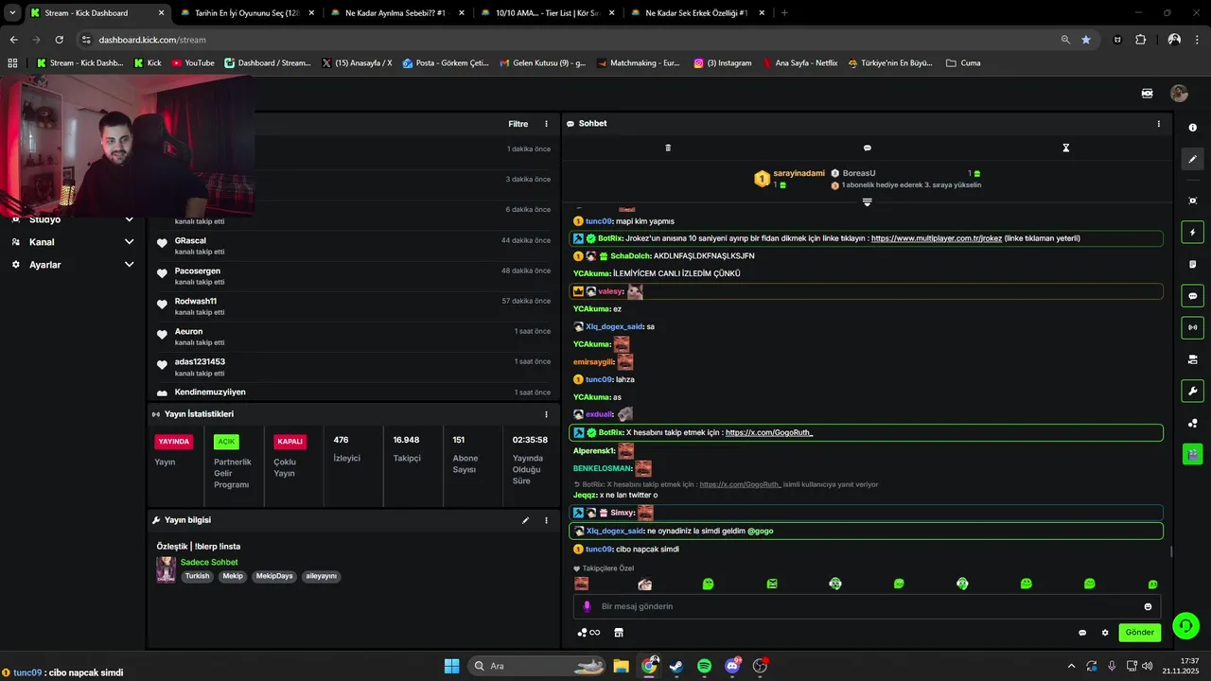
Task: Click the aileyayını tag
Action: (x=321, y=576)
